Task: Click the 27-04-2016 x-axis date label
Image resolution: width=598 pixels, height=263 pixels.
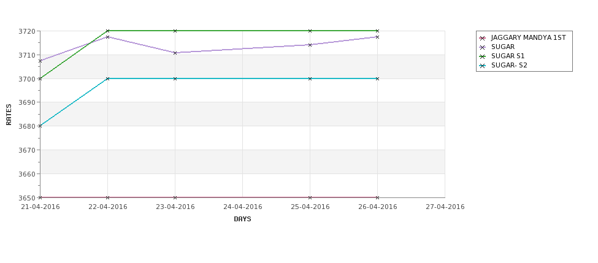Action: coord(445,207)
